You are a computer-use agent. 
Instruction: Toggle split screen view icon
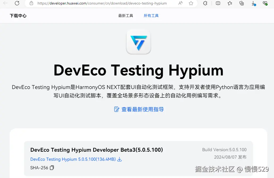pos(218,3)
